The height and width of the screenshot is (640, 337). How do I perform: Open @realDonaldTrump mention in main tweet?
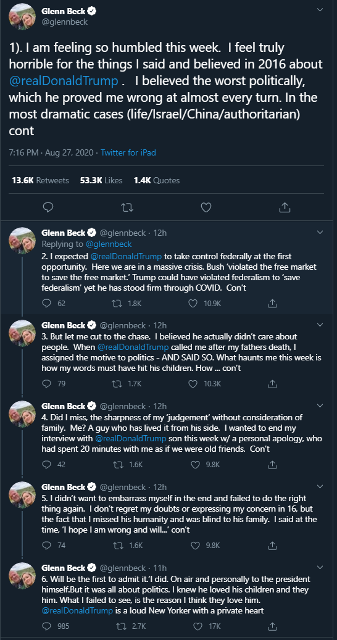(63, 81)
